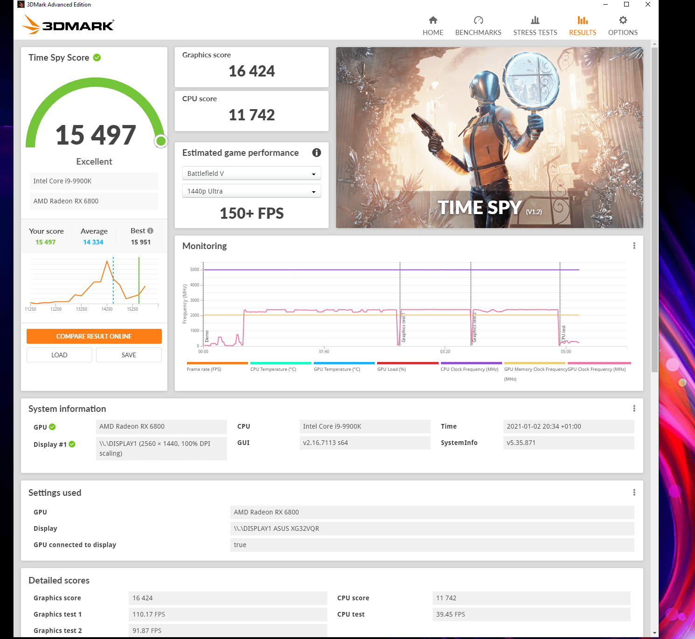
Task: Toggle the GPU Temperature legend
Action: pyautogui.click(x=344, y=367)
